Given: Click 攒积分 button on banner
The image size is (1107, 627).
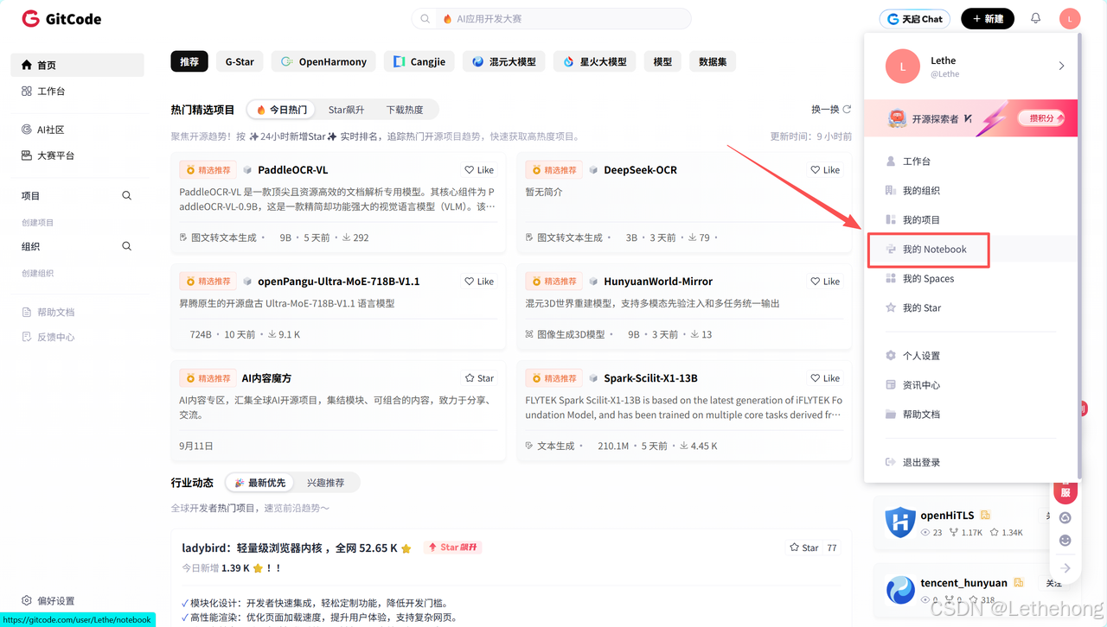Looking at the screenshot, I should pyautogui.click(x=1041, y=118).
